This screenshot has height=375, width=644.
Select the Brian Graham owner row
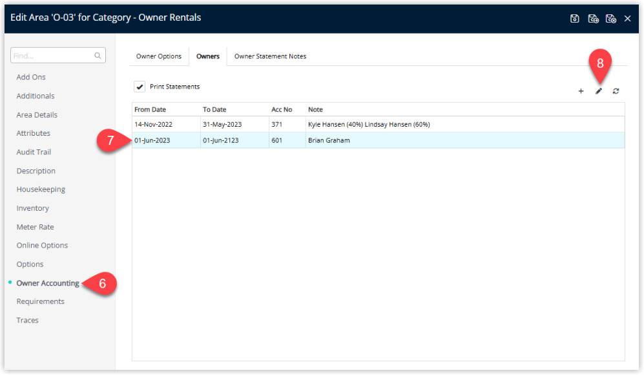click(x=328, y=140)
